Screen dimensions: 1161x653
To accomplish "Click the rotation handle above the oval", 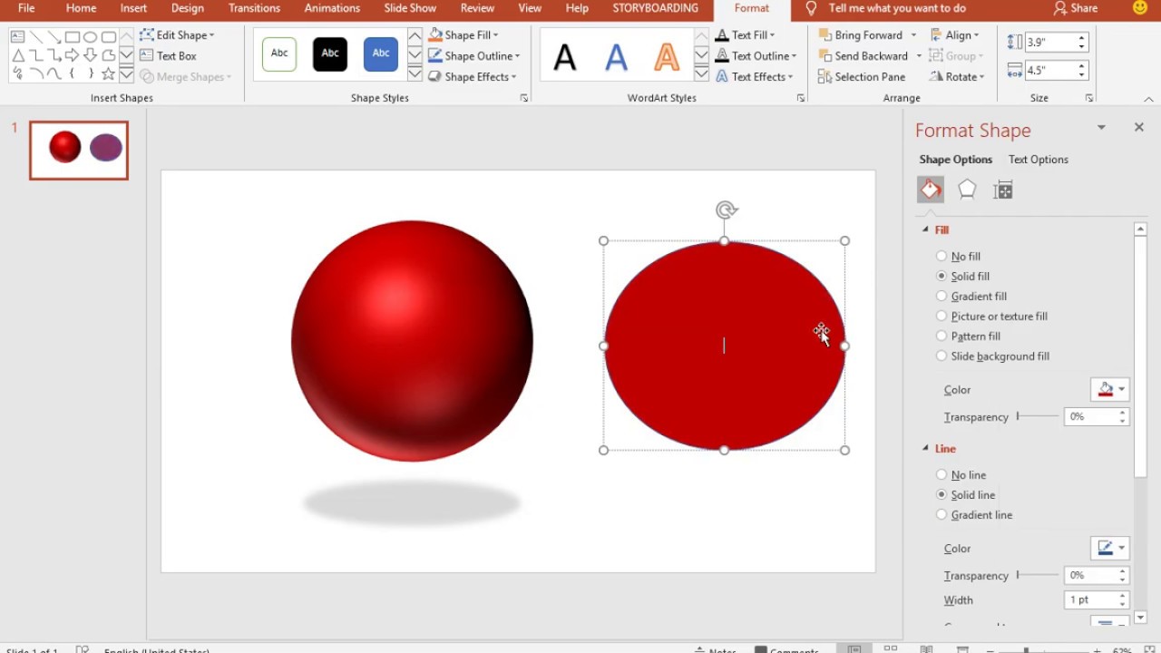I will pyautogui.click(x=725, y=210).
